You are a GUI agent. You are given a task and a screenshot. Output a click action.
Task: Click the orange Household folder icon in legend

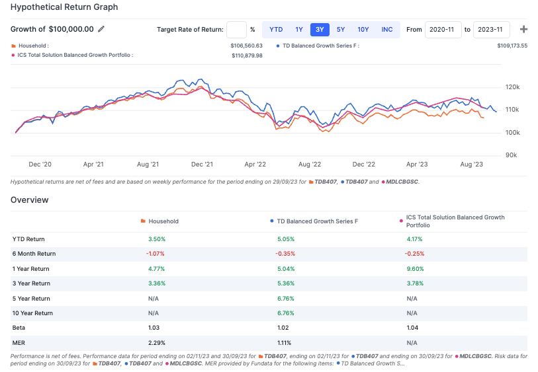[13, 46]
